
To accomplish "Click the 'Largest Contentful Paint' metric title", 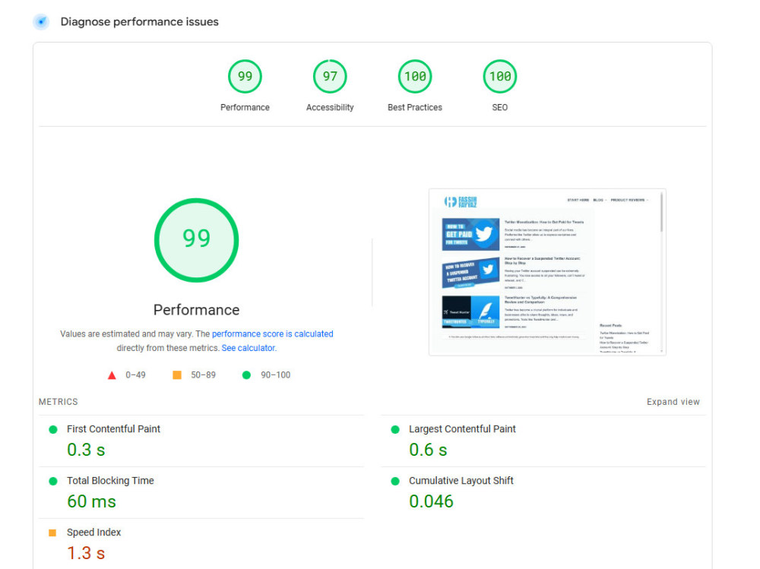I will [462, 429].
